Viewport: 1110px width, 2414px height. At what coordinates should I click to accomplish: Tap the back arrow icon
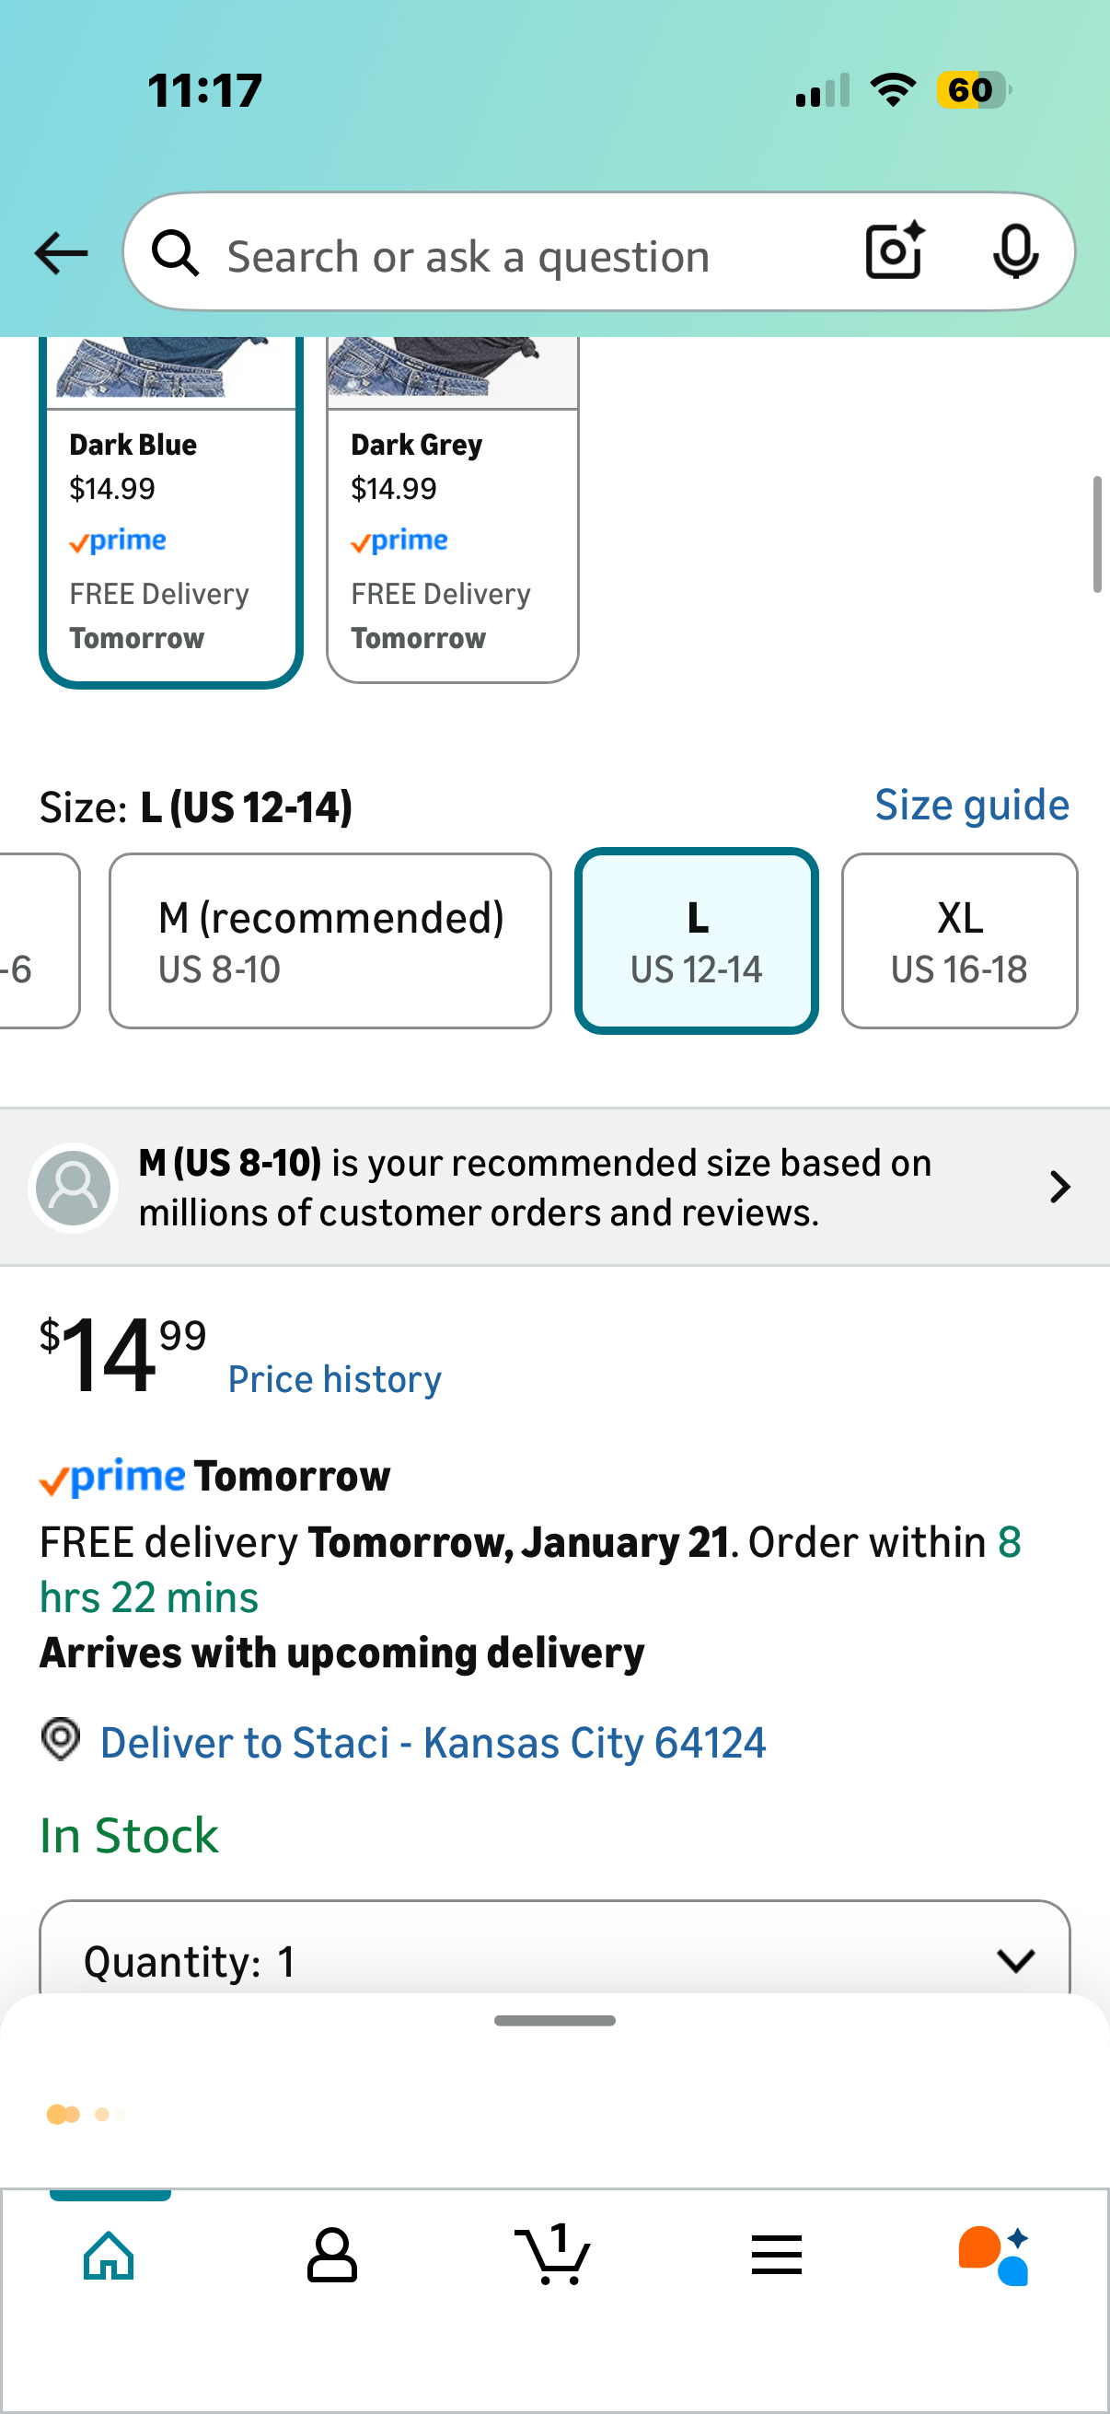[x=61, y=254]
